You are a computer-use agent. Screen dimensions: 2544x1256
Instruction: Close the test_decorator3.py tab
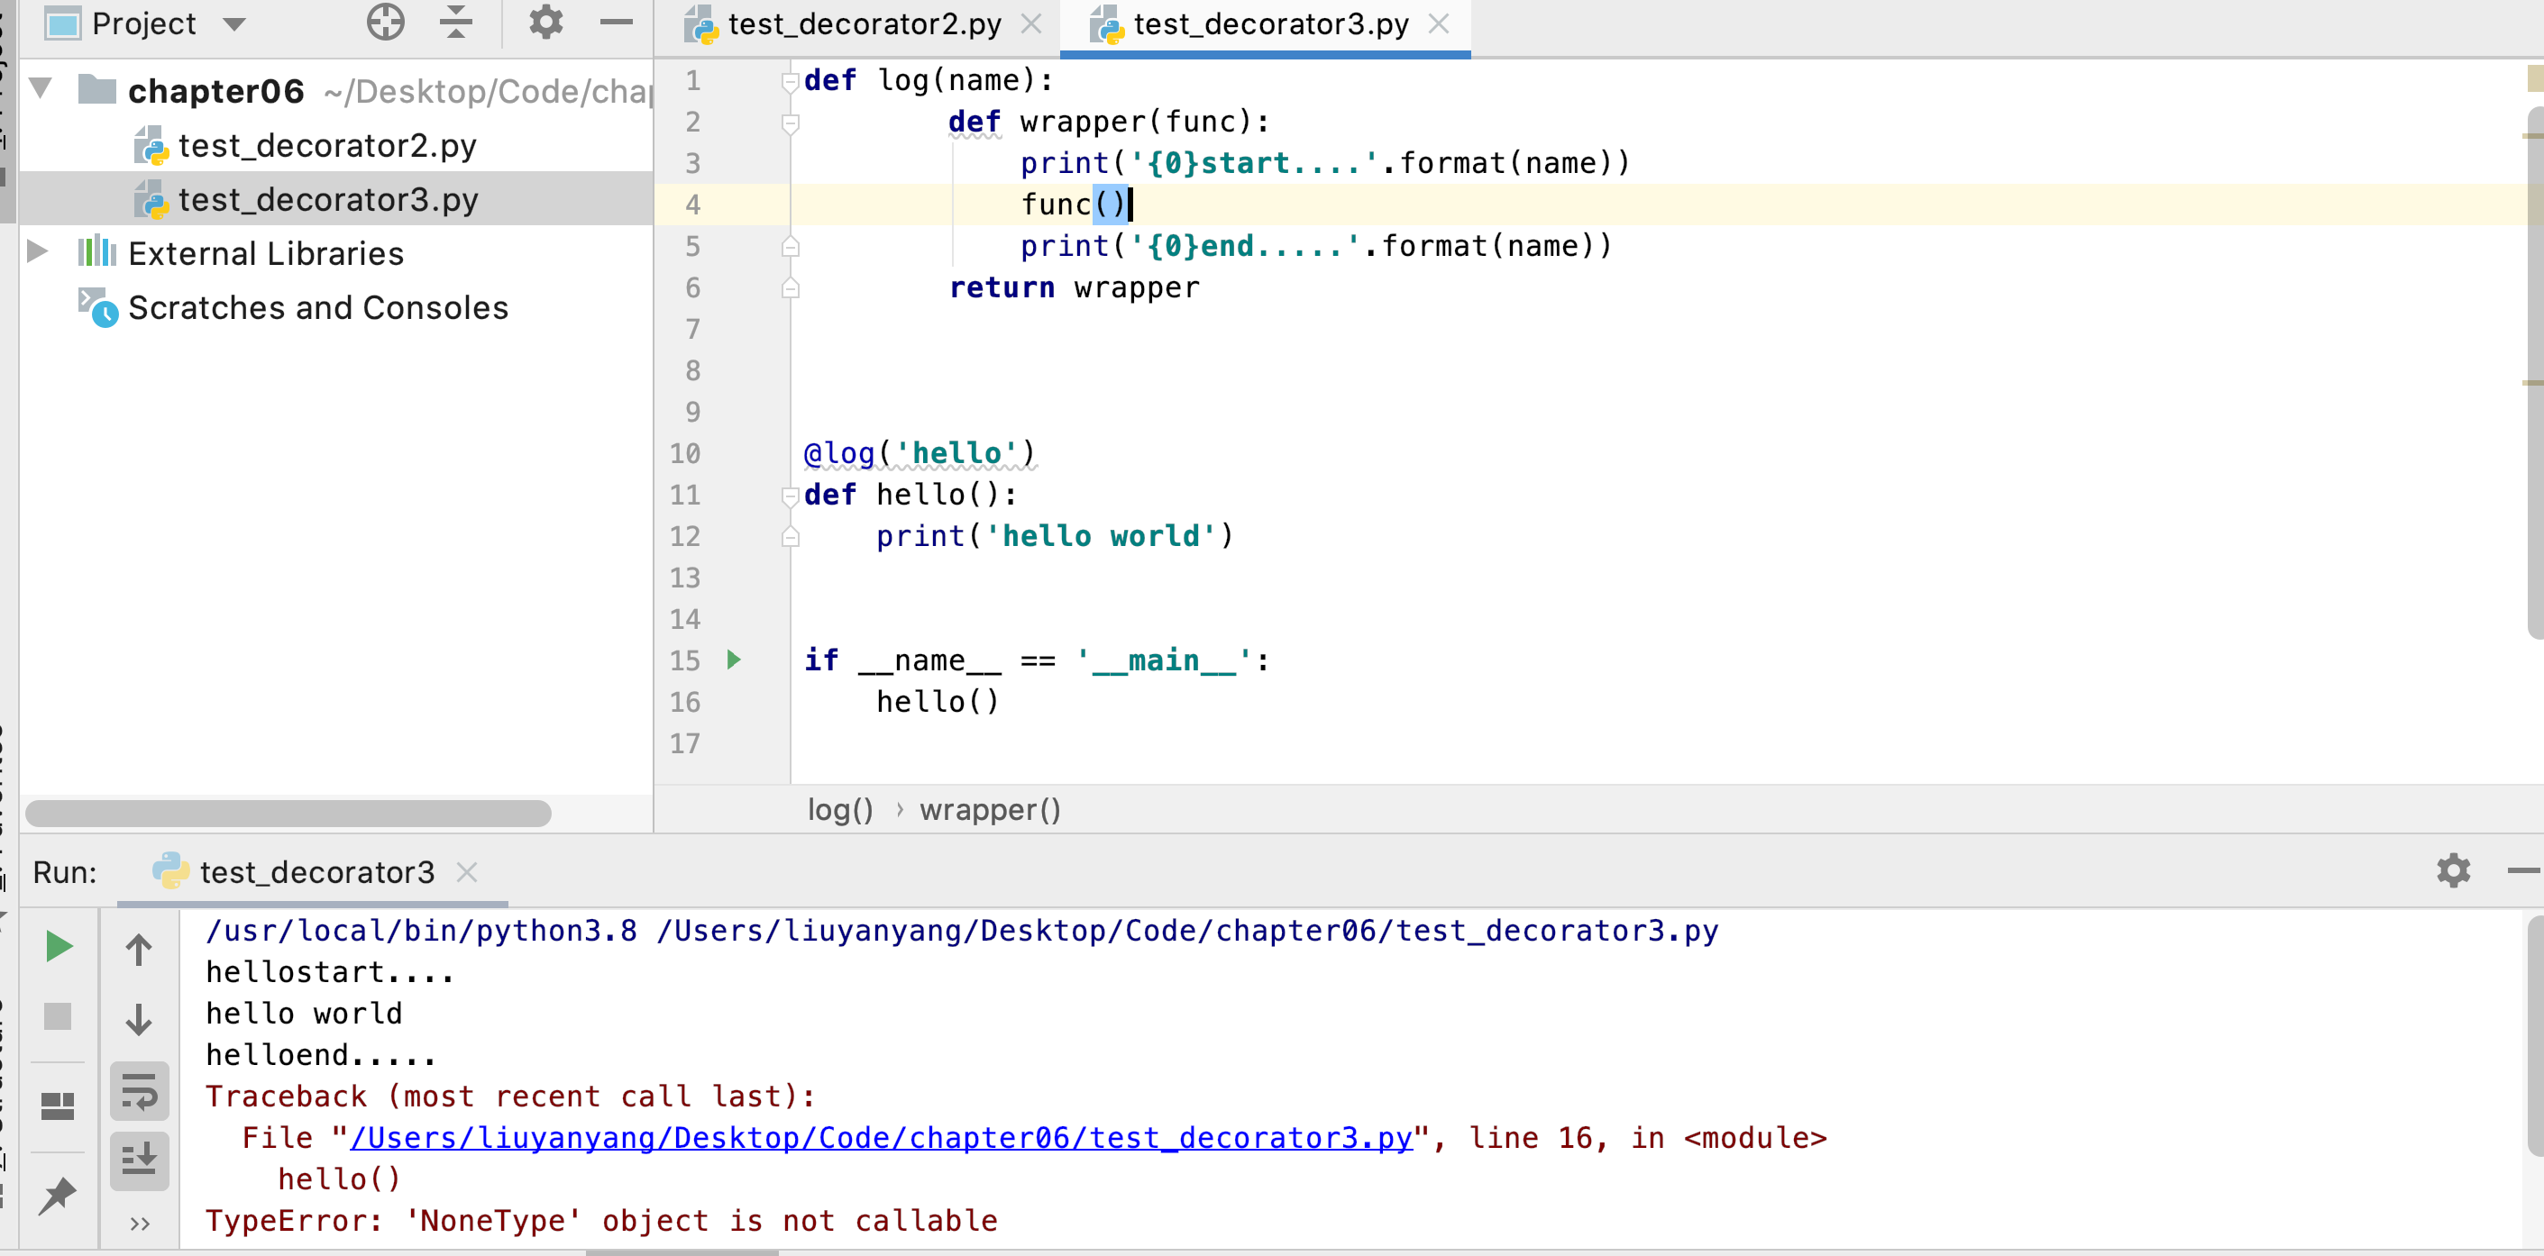pos(1439,23)
